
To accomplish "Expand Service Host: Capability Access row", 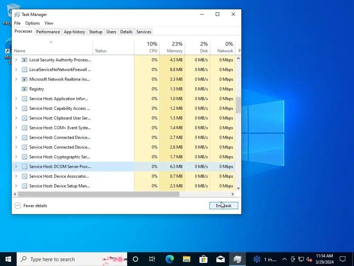I will (x=16, y=108).
